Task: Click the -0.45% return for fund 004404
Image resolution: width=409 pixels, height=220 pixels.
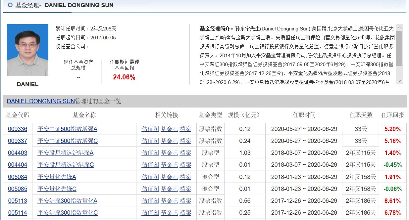Action: coord(393,165)
